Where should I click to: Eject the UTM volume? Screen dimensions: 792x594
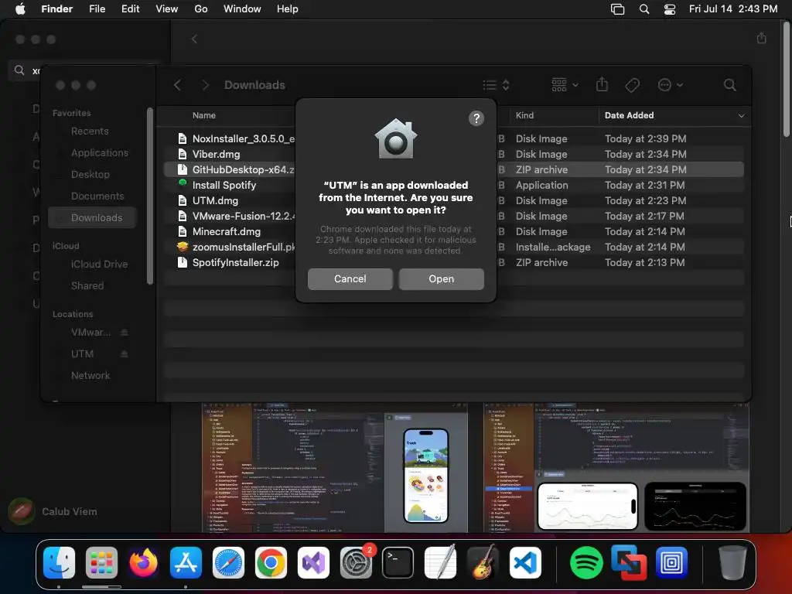point(125,353)
